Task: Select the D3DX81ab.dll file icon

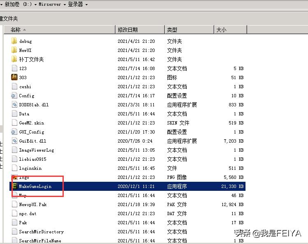Action: point(14,104)
